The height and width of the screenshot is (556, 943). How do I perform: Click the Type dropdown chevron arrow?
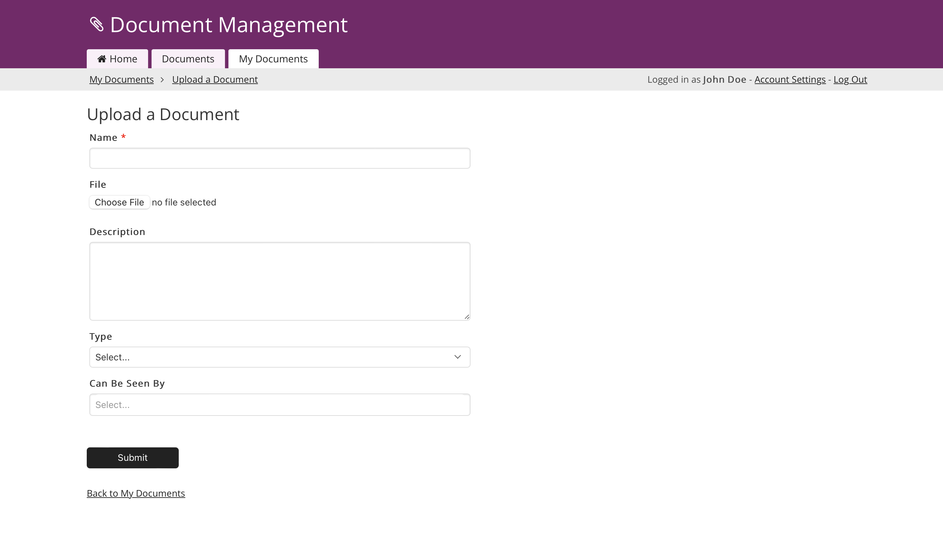coord(457,357)
